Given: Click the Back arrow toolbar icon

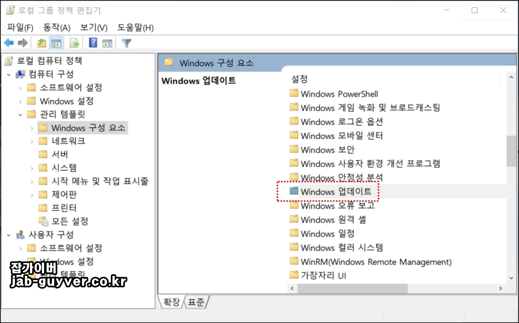Looking at the screenshot, I should click(x=9, y=43).
